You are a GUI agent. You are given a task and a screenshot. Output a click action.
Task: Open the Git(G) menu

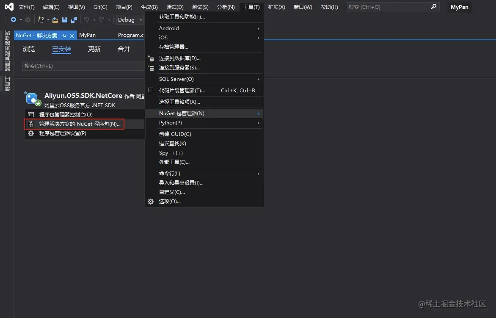[100, 7]
